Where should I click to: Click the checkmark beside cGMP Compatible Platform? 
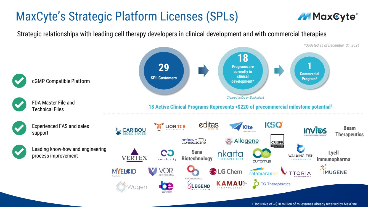(19, 81)
